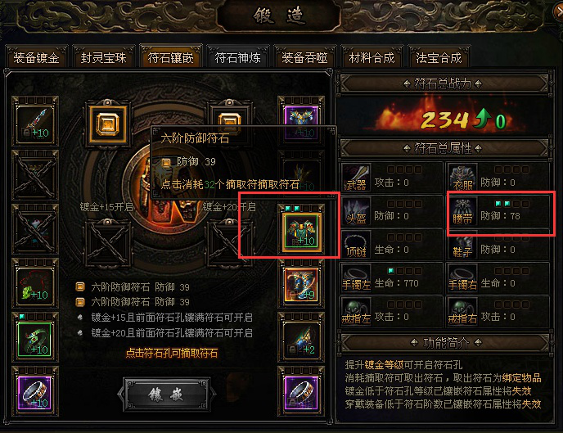This screenshot has height=433, width=563.
Task: Select the purple ring slot at bottom left
Action: pyautogui.click(x=35, y=393)
